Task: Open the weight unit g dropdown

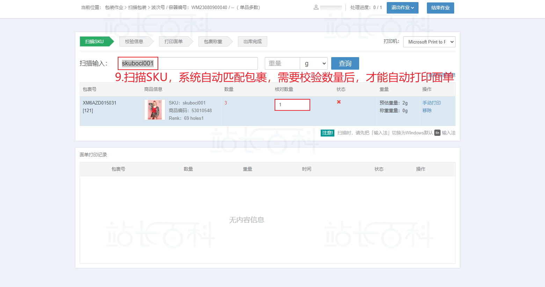Action: pyautogui.click(x=314, y=63)
